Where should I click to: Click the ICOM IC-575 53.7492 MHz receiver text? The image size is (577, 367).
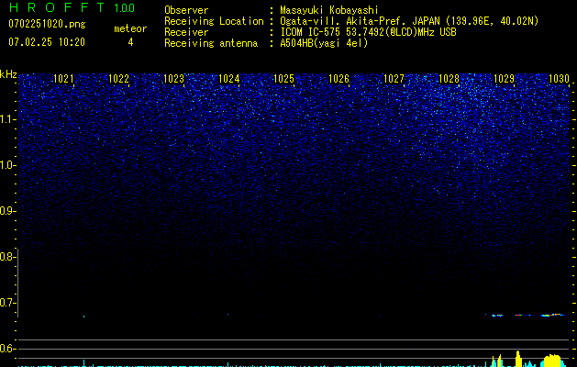(368, 32)
